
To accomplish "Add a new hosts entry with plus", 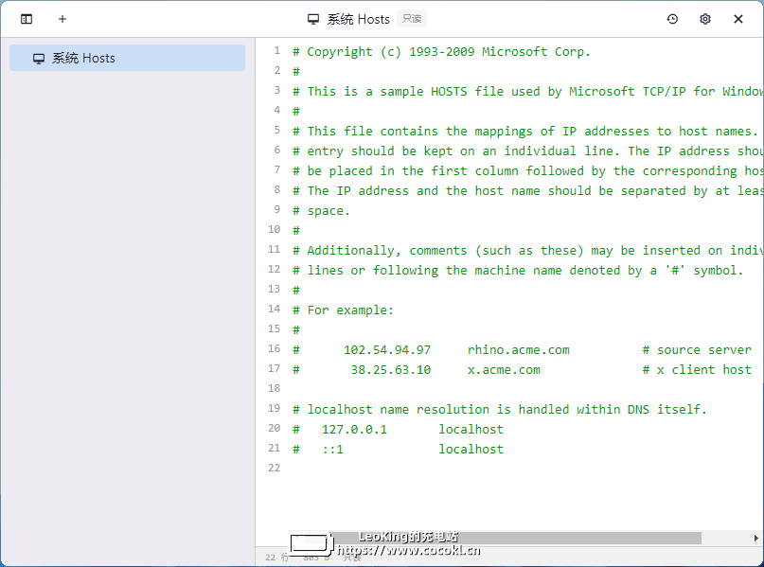I will (x=62, y=19).
